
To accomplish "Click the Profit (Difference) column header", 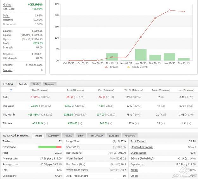I will (x=75, y=90).
